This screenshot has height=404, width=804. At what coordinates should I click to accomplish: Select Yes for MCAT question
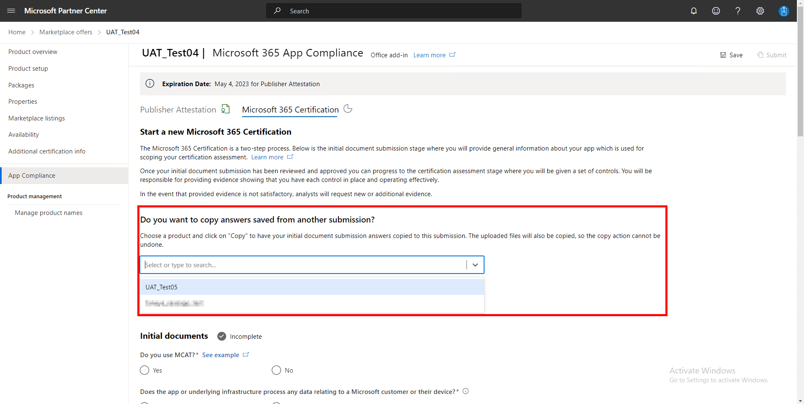coord(144,370)
